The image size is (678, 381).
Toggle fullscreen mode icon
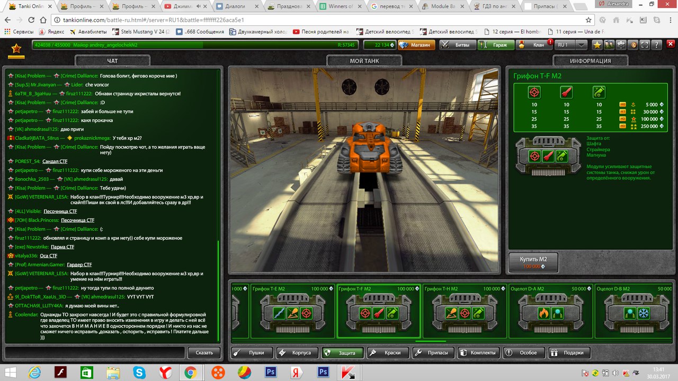click(x=644, y=45)
